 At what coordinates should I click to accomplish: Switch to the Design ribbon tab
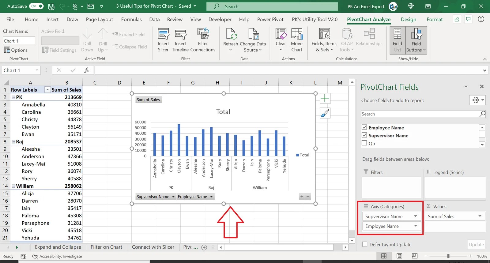click(x=409, y=19)
